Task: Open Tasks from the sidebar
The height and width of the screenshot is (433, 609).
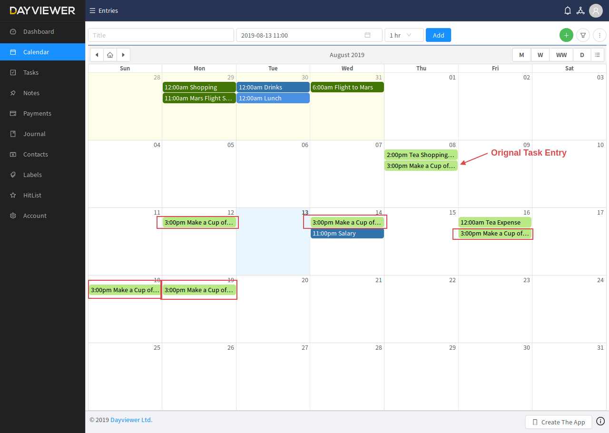Action: coord(42,72)
